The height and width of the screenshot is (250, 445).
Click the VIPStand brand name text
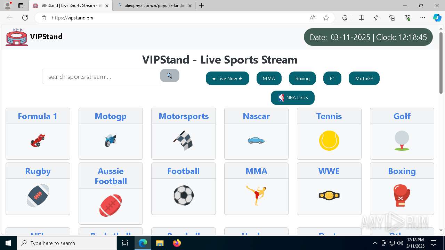point(46,37)
